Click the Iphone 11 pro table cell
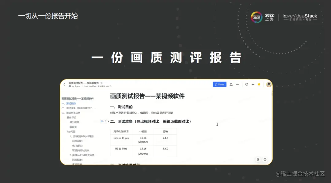 121,138
